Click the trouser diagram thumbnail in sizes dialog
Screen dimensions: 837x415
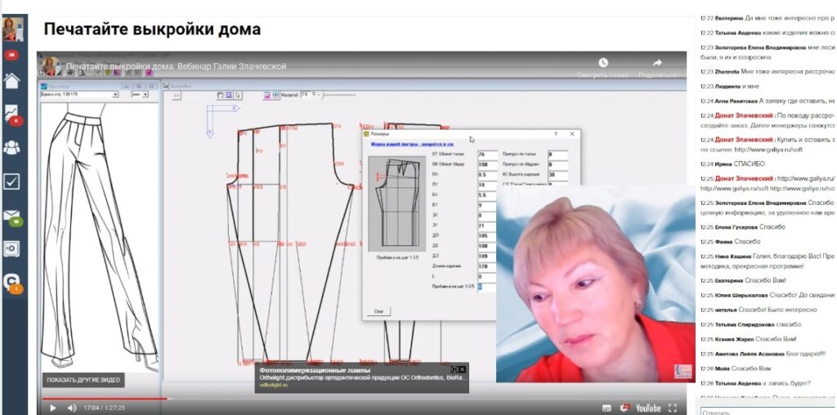coord(396,203)
